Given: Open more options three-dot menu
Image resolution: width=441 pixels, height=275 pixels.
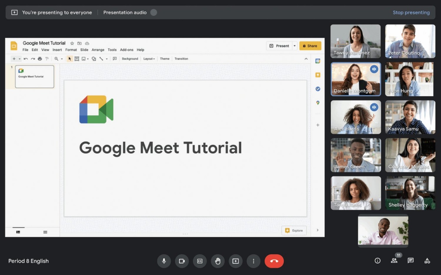Looking at the screenshot, I should click(x=254, y=261).
